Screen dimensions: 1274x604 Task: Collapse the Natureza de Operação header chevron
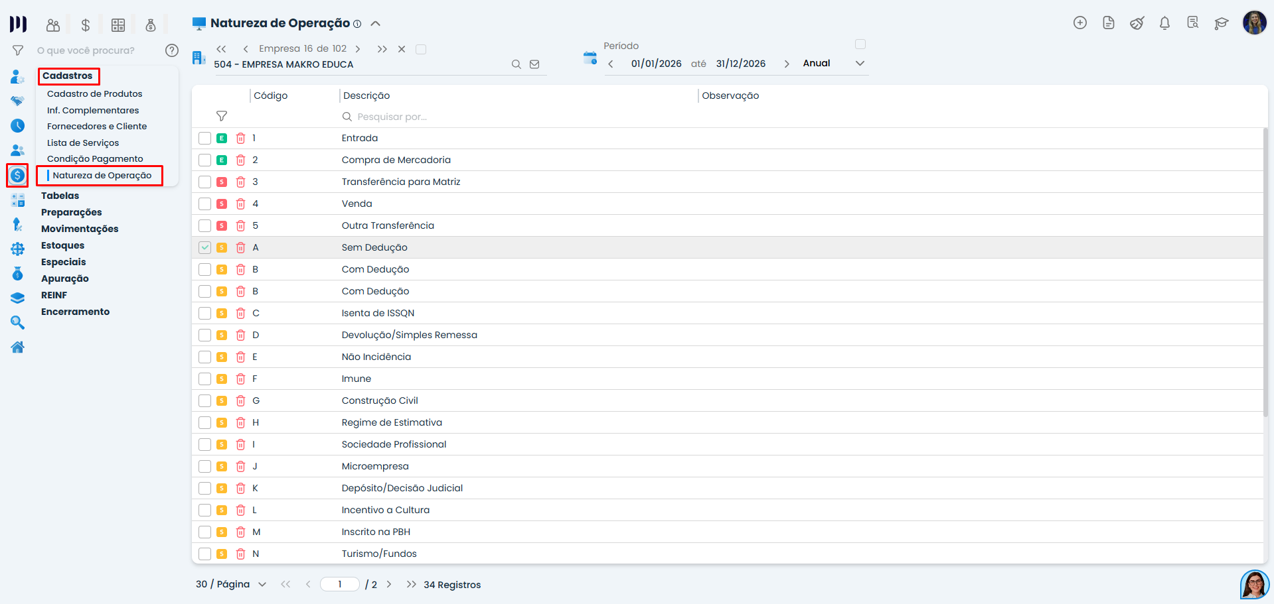click(x=375, y=24)
